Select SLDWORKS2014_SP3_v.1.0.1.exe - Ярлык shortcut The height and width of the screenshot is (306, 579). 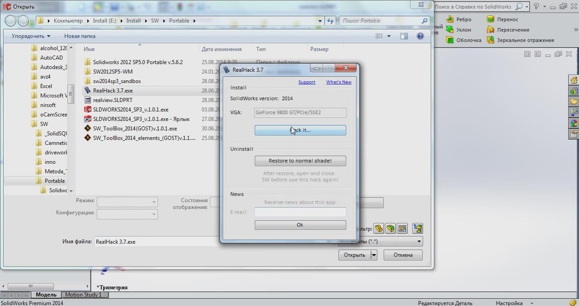point(137,119)
